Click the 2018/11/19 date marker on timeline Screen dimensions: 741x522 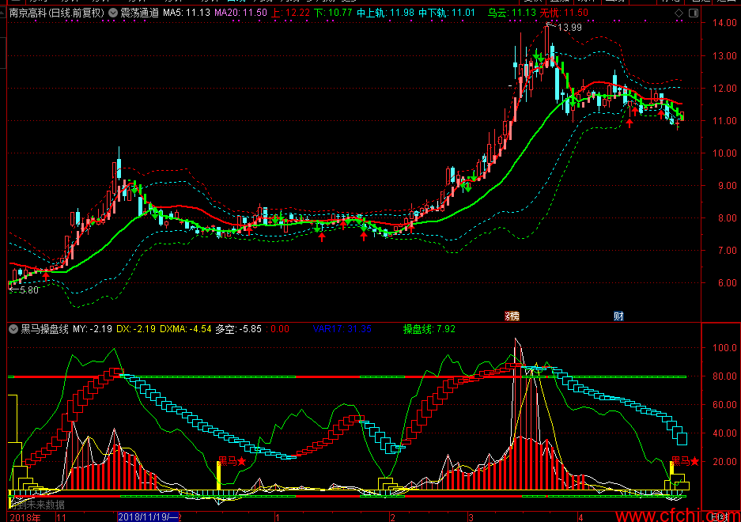point(148,516)
